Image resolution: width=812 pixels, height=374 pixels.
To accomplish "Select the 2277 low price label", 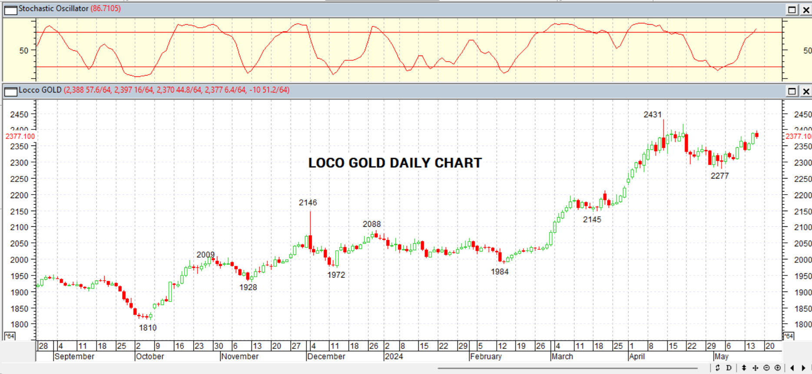I will [719, 176].
